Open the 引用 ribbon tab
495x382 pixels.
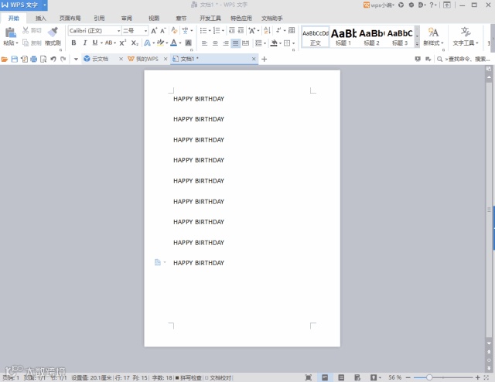pos(99,19)
